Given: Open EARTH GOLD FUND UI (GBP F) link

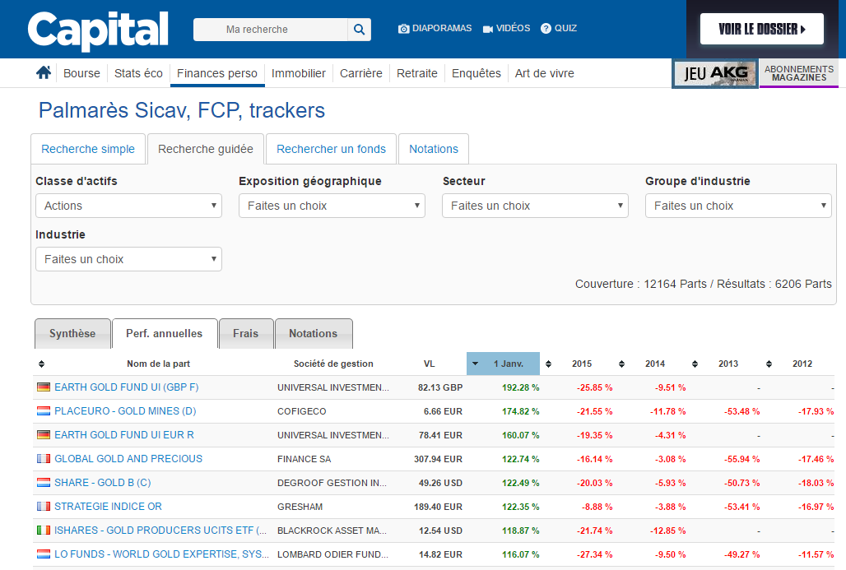Looking at the screenshot, I should 126,387.
